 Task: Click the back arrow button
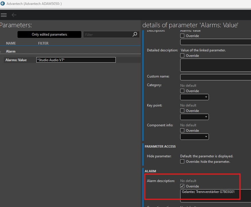(x=14, y=15)
